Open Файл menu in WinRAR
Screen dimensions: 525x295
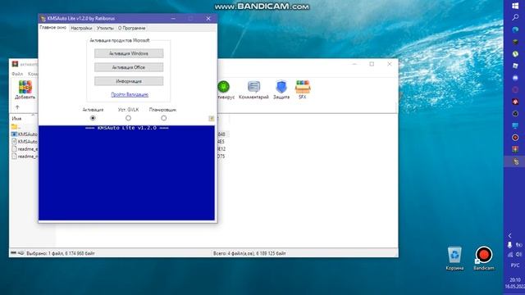click(x=17, y=74)
